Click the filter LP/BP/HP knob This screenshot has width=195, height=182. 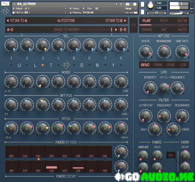[x=146, y=116]
